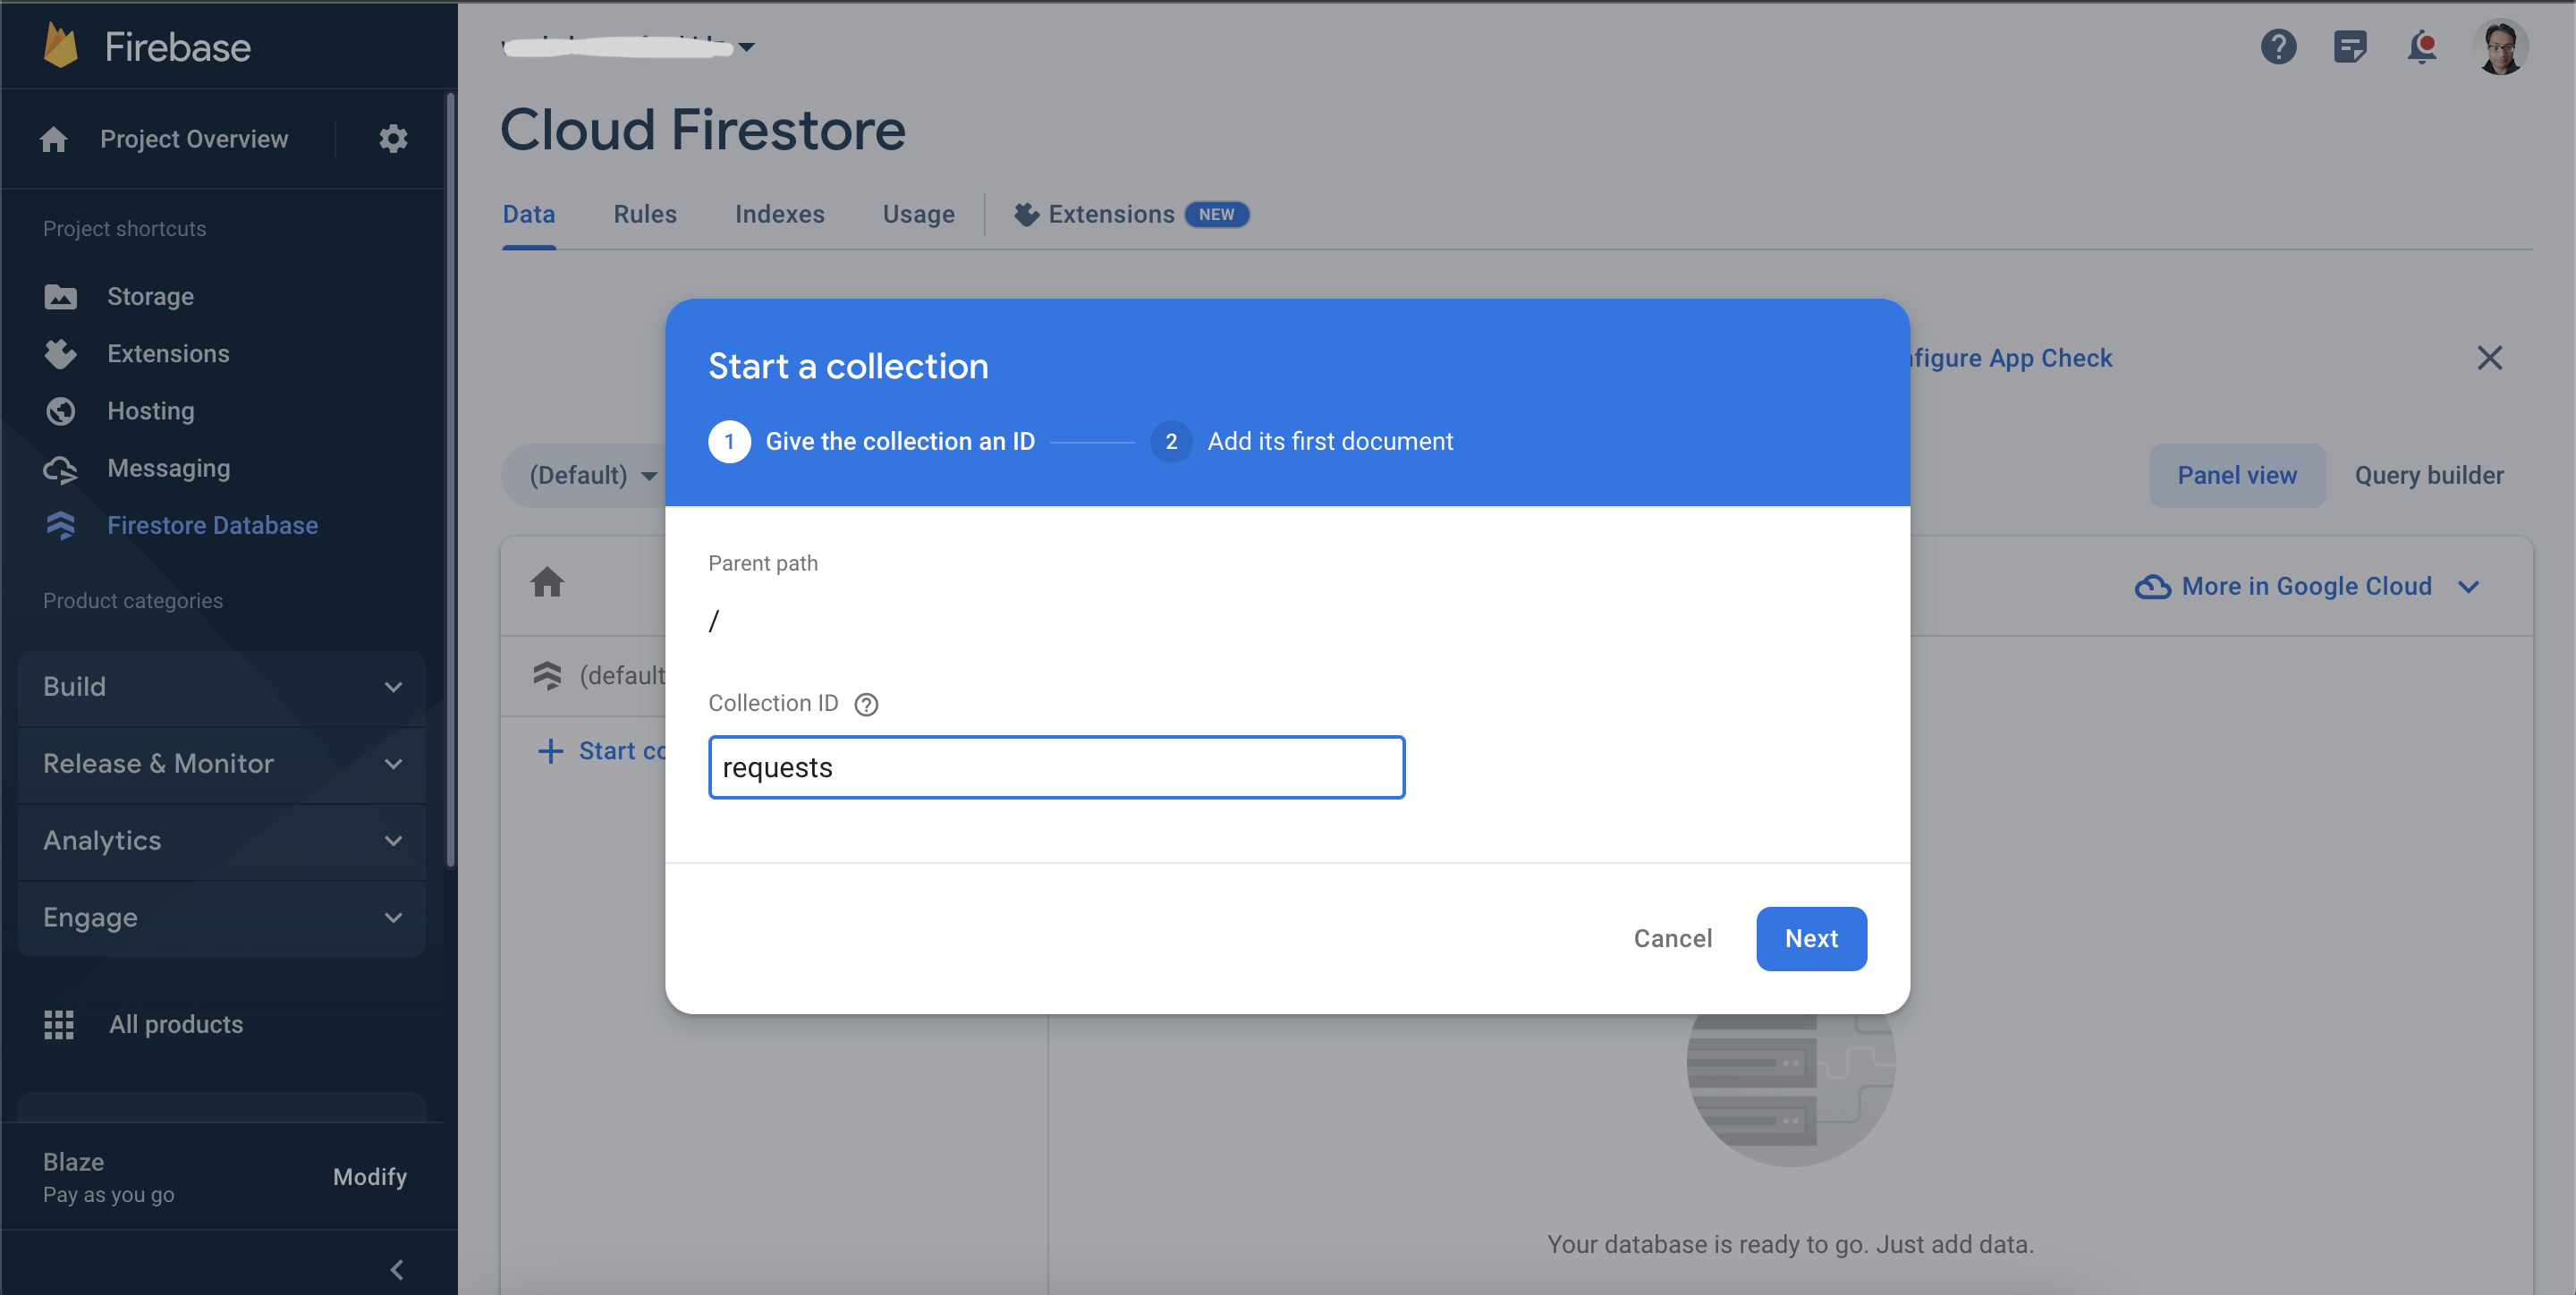Open All products page
Image resolution: width=2576 pixels, height=1295 pixels.
(x=175, y=1024)
